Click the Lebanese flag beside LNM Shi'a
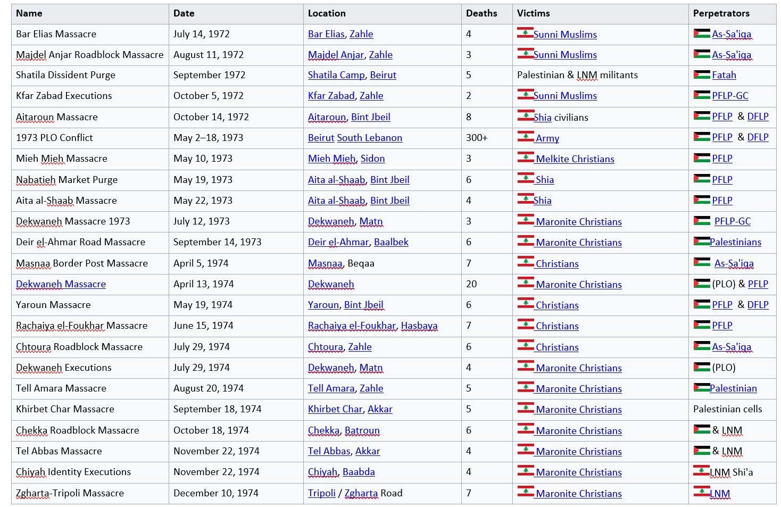Screen dimensions: 781x507 tap(701, 471)
